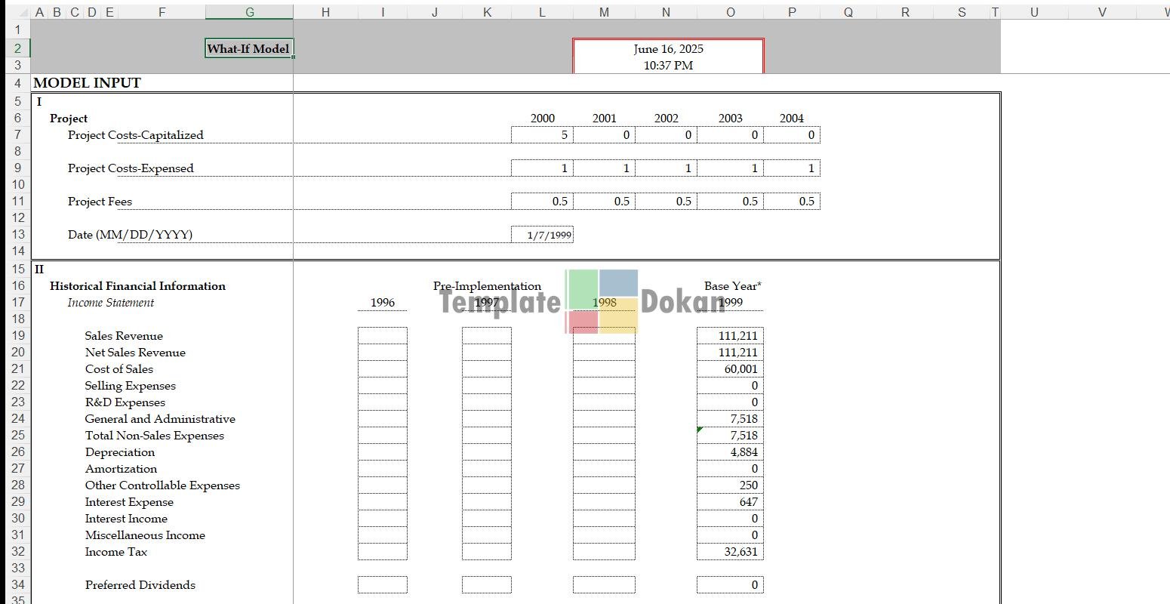The height and width of the screenshot is (604, 1170).
Task: Select the Income Tax value 32,631
Action: (730, 552)
